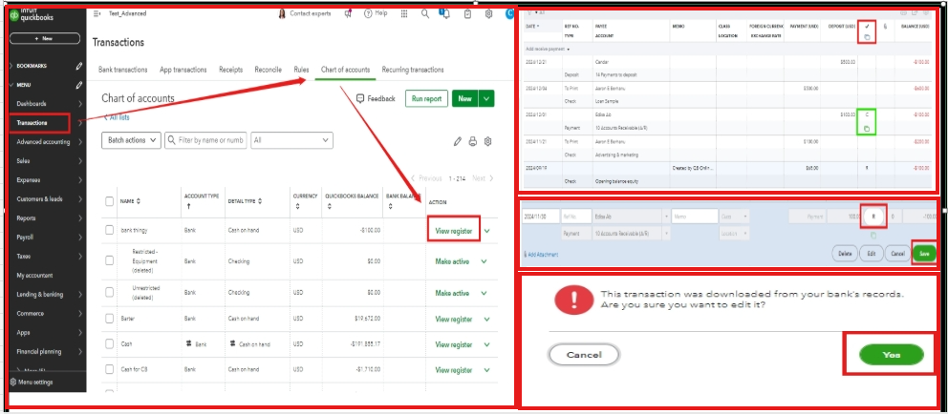
Task: Toggle the R reconcile status field
Action: 873,217
